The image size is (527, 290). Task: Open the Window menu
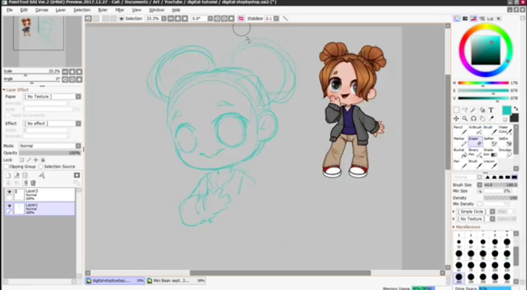[156, 10]
